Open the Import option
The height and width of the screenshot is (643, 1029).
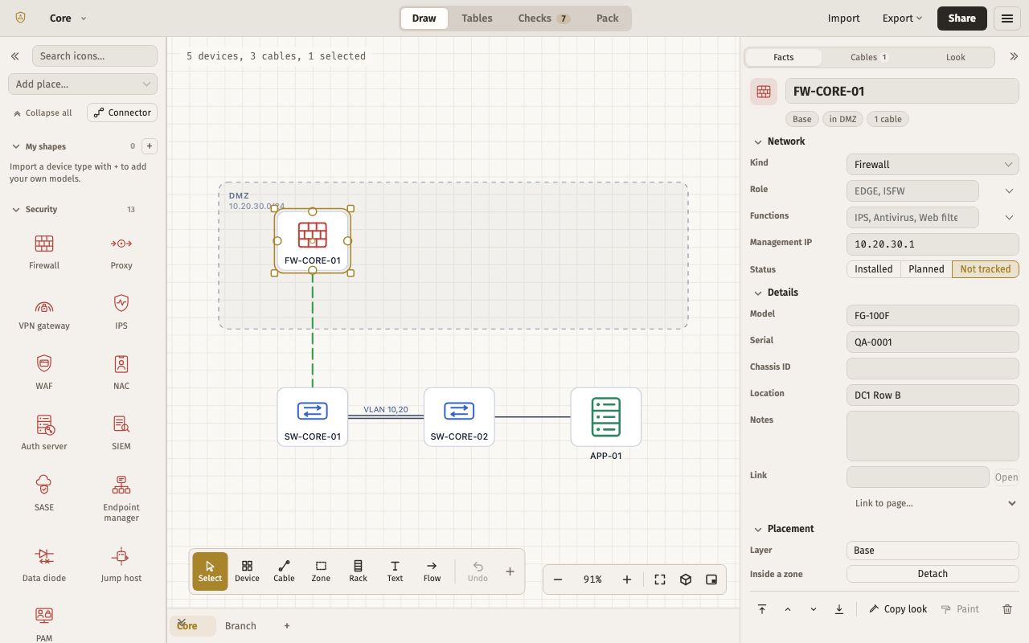844,18
